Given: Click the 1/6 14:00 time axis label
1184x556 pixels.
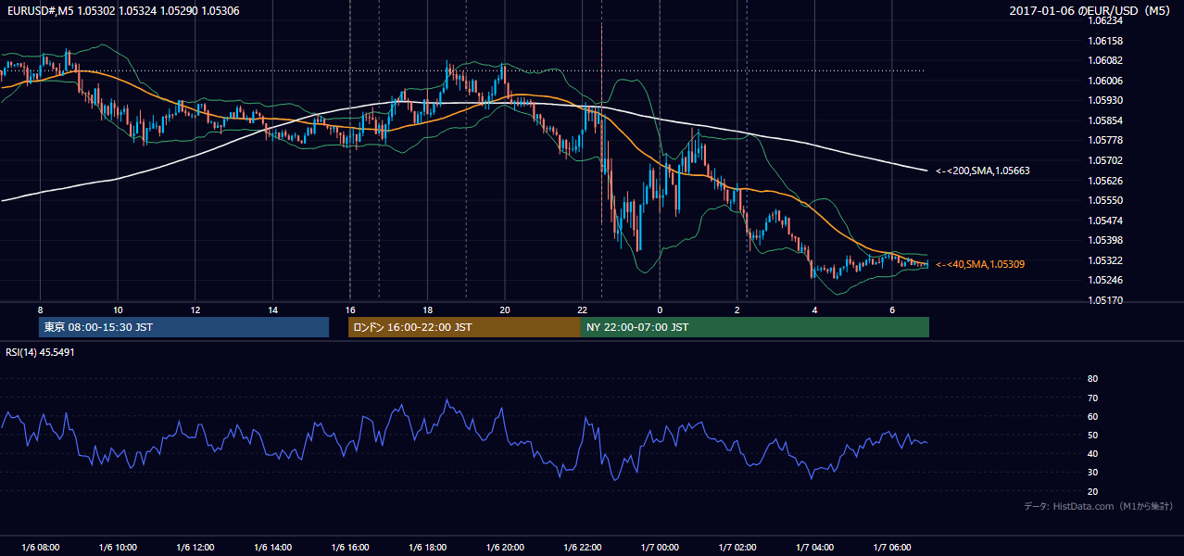Looking at the screenshot, I should click(272, 547).
